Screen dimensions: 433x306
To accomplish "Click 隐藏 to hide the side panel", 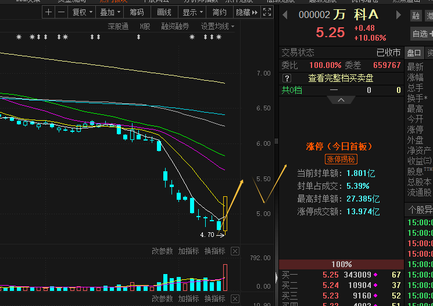I will point(246,12).
